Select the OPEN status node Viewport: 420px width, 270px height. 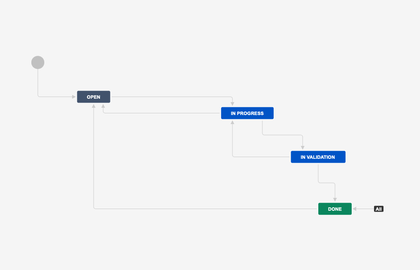click(93, 97)
